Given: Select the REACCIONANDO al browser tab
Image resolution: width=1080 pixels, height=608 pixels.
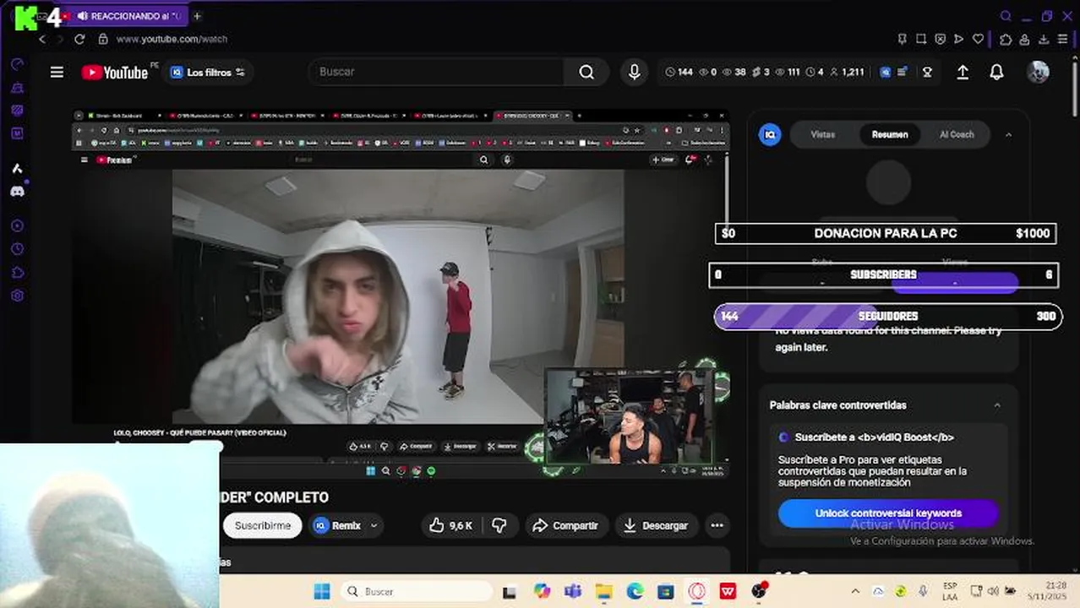Looking at the screenshot, I should 127,16.
